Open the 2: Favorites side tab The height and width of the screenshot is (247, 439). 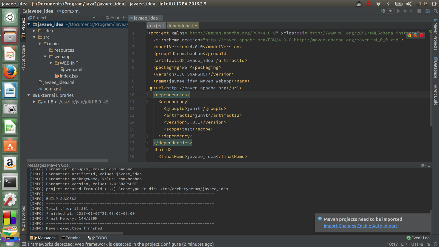pos(23,218)
